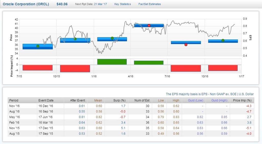Click the red EPS dot after 4/16

pyautogui.click(x=149, y=26)
